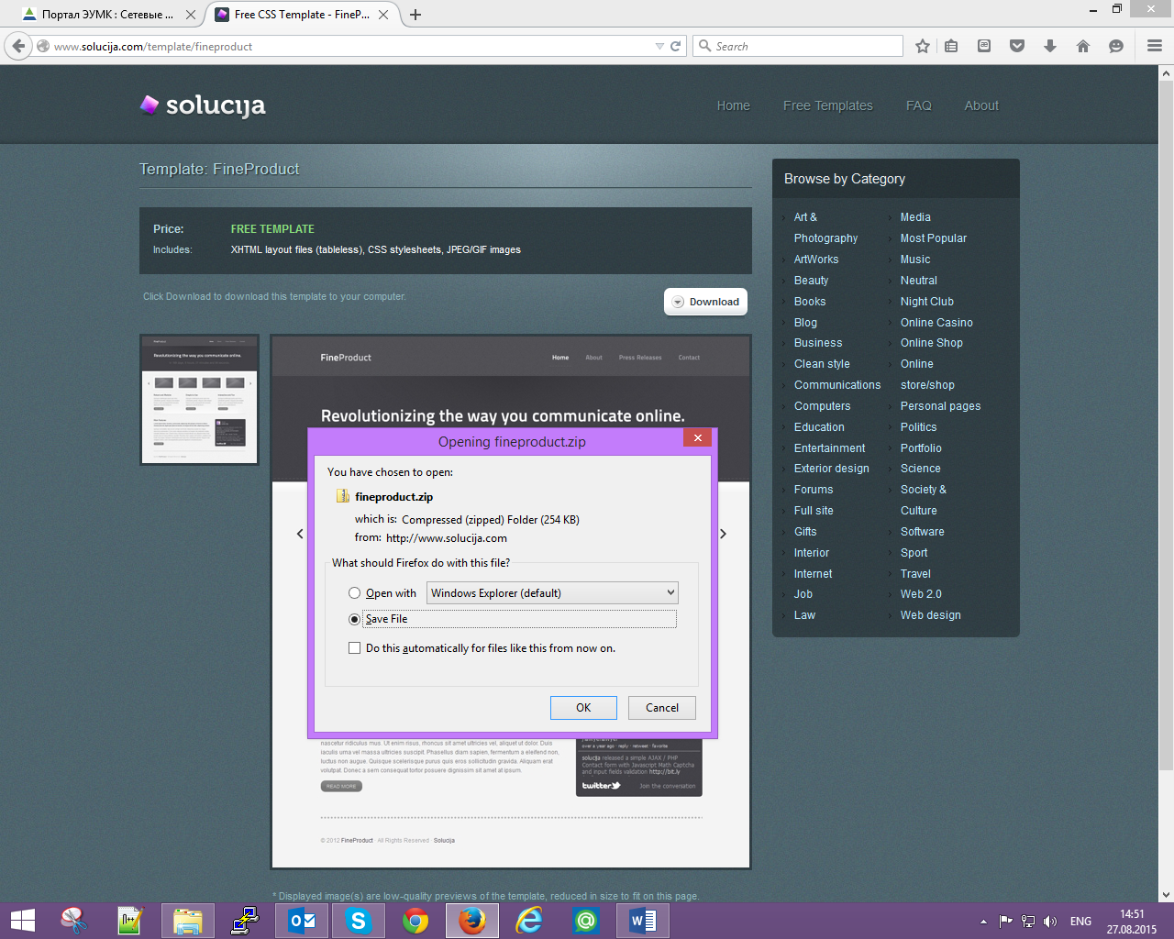Click the Firefox back arrow button
1174x939 pixels.
[18, 46]
